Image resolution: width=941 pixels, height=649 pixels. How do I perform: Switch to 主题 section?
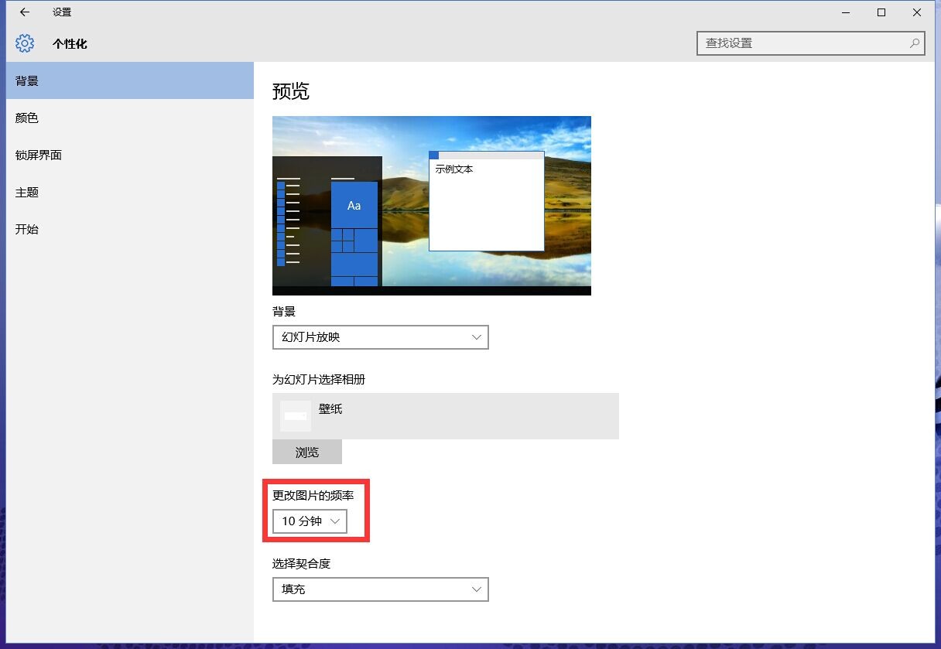130,192
